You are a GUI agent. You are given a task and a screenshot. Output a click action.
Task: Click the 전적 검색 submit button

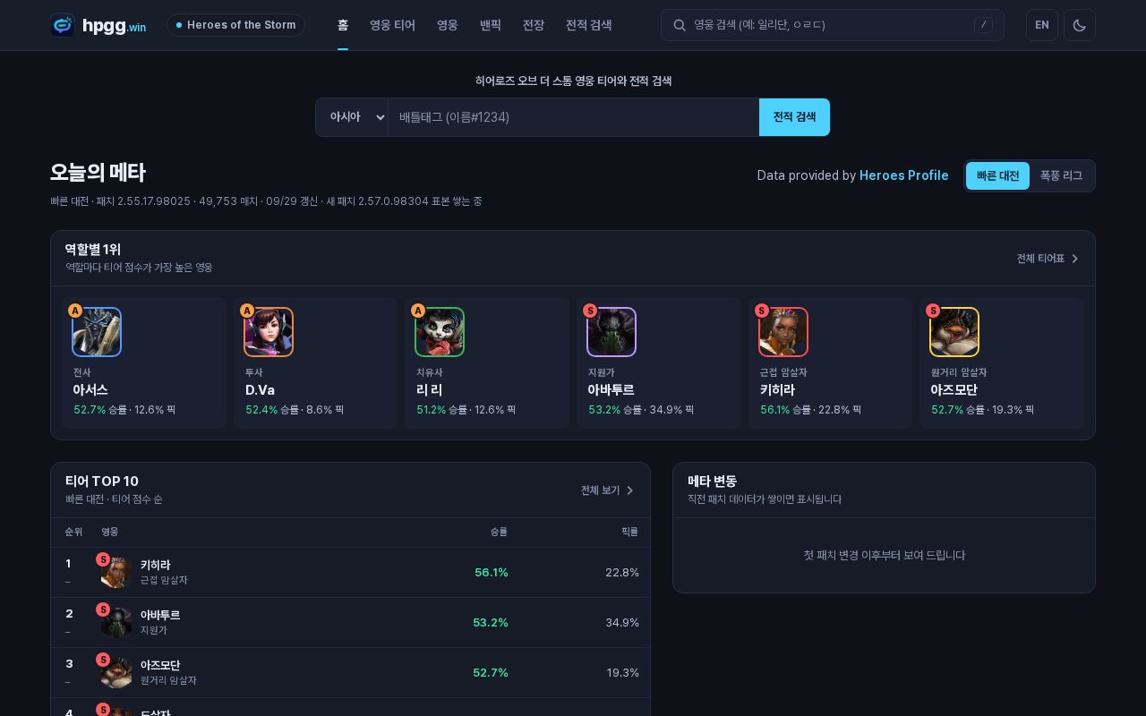[x=794, y=117]
